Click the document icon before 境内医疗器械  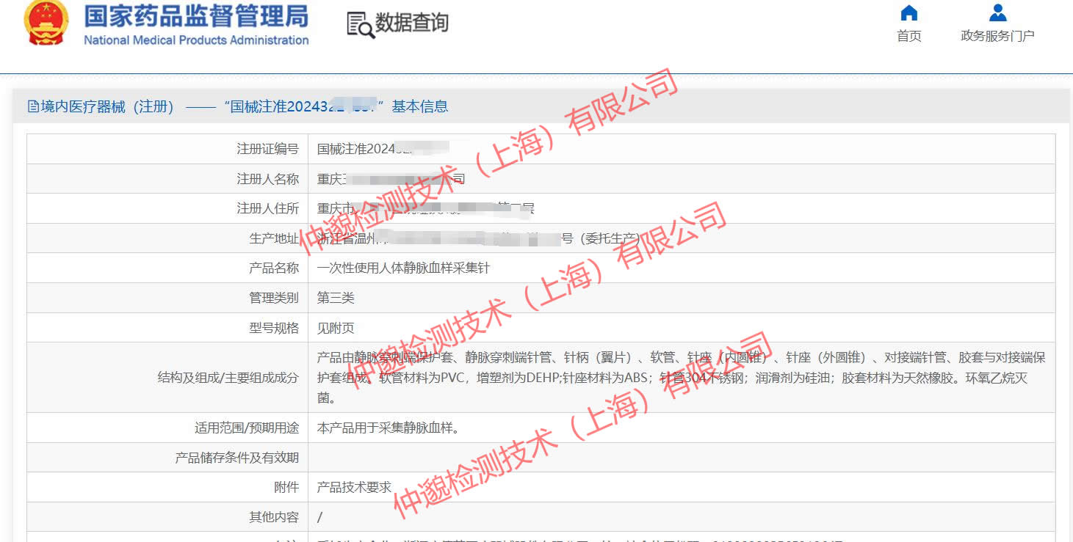[x=33, y=107]
